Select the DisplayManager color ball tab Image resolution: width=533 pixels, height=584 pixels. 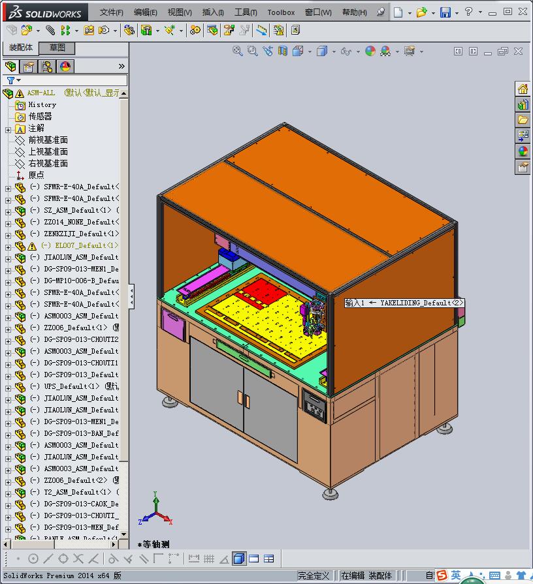65,67
